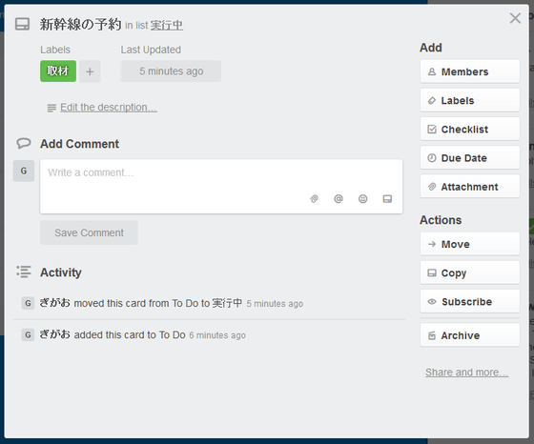Open the Checklist option
Viewport: 534px width, 444px height.
point(469,130)
